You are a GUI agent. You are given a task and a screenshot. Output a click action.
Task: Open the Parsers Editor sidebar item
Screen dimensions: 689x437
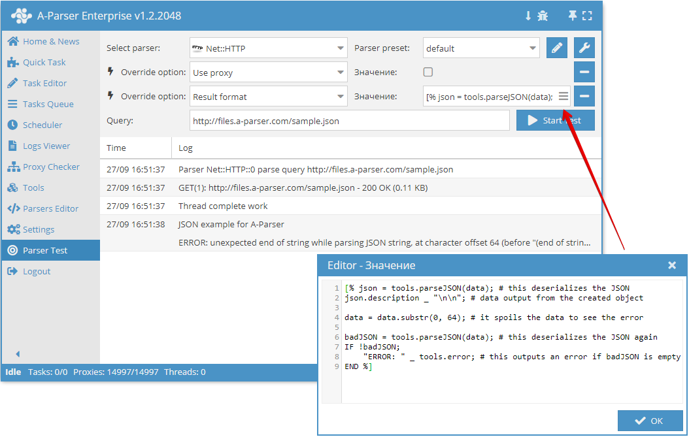coord(50,208)
